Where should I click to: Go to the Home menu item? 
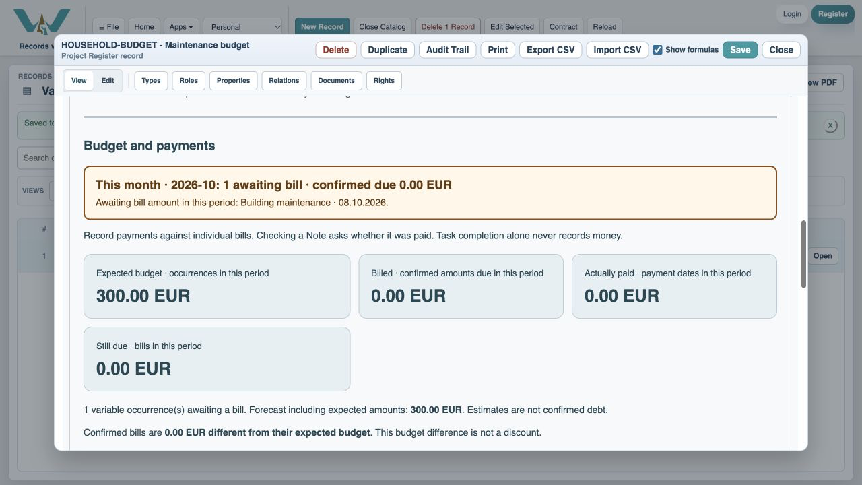[144, 27]
